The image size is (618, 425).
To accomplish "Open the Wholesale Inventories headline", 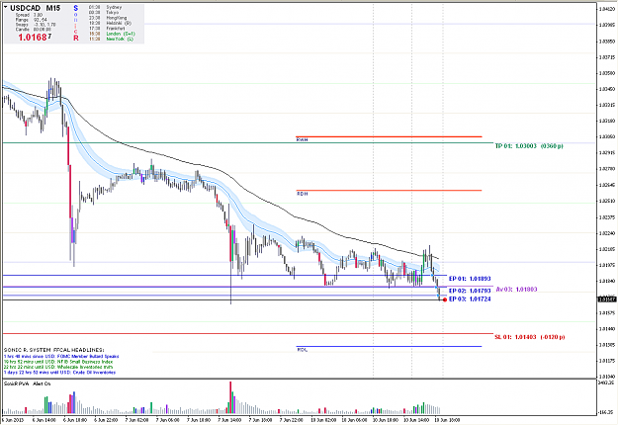I will pos(58,367).
